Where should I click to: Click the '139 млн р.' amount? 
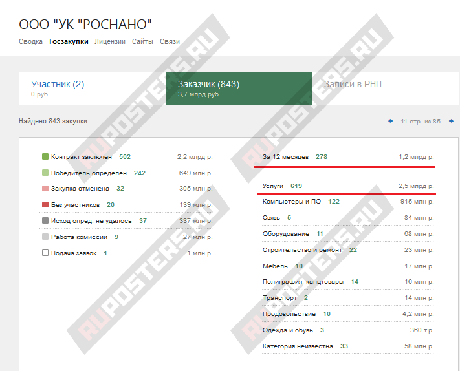196,205
